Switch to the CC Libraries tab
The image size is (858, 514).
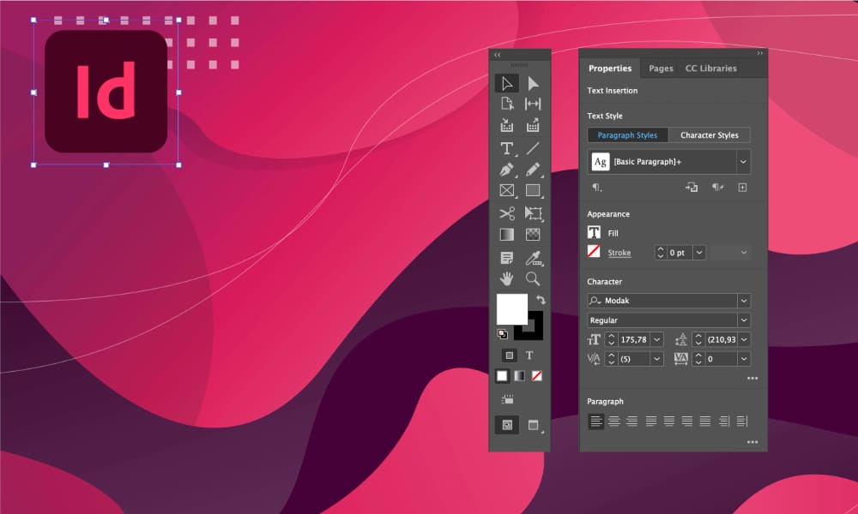pyautogui.click(x=710, y=69)
